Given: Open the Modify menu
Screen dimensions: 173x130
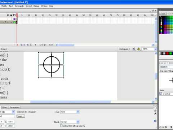Looking at the screenshot, I should click(x=4, y=6).
